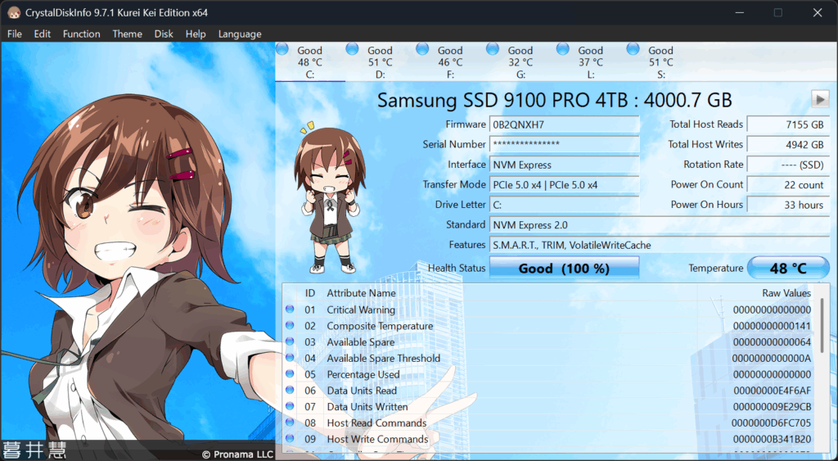Select the Composite Temperature attribute name
The width and height of the screenshot is (838, 461).
tap(380, 326)
